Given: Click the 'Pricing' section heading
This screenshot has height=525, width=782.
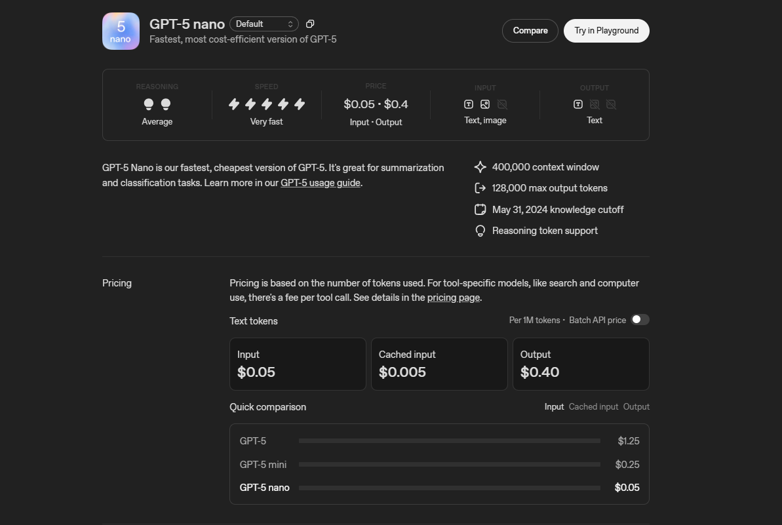Looking at the screenshot, I should pyautogui.click(x=117, y=283).
